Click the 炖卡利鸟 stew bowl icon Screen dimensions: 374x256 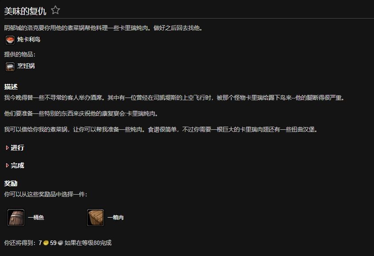pos(10,40)
